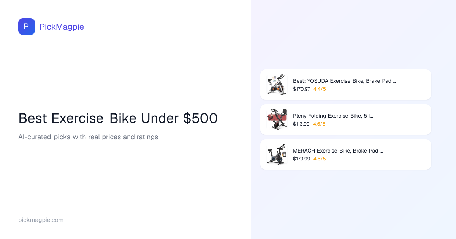Click the YOSUDA exercise bike thumbnail
The image size is (456, 239).
[276, 85]
